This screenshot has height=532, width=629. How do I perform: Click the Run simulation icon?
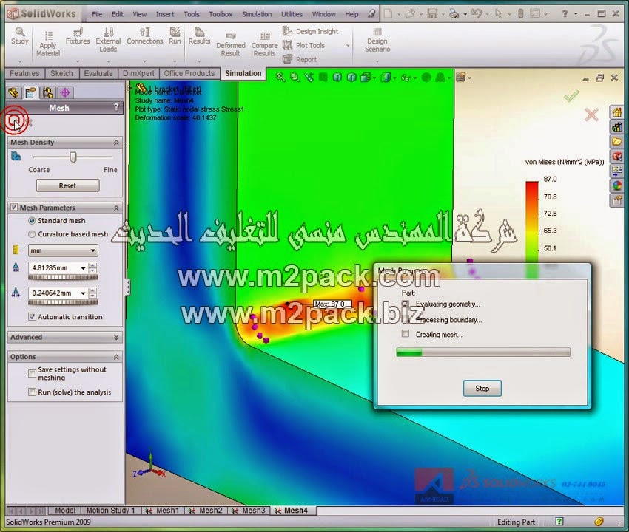175,35
